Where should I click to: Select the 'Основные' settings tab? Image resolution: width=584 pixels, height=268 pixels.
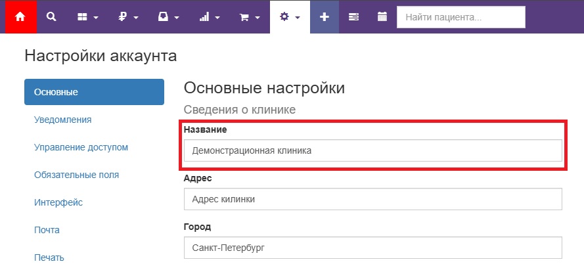(x=94, y=92)
